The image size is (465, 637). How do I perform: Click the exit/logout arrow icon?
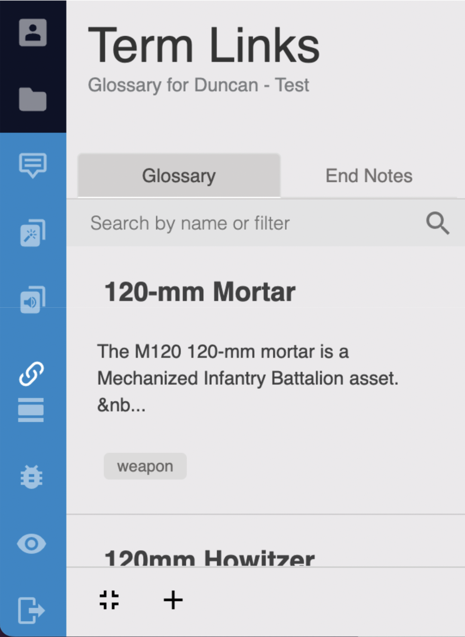32,610
